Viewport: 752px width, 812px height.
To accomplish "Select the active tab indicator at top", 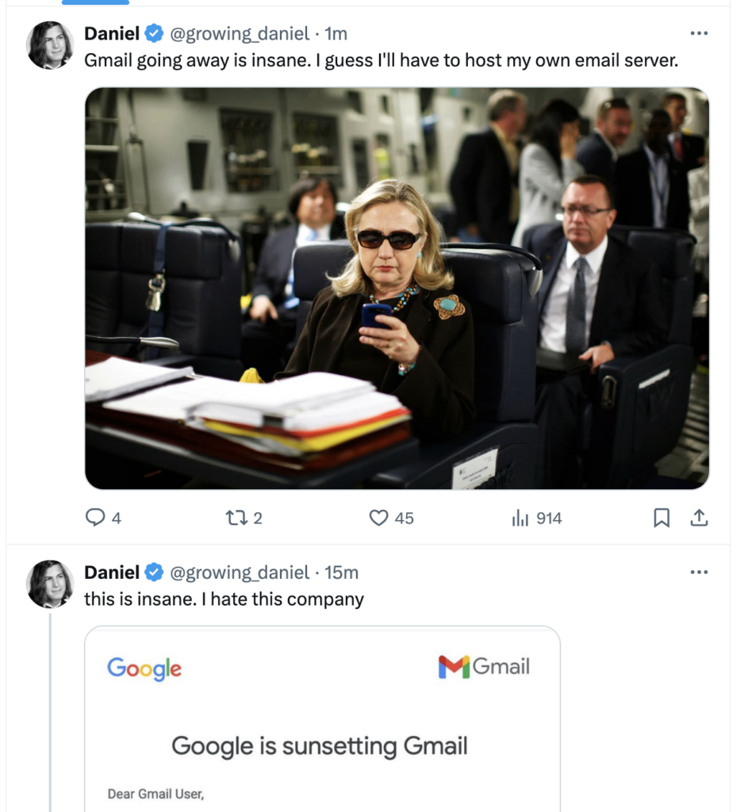I will click(x=95, y=2).
